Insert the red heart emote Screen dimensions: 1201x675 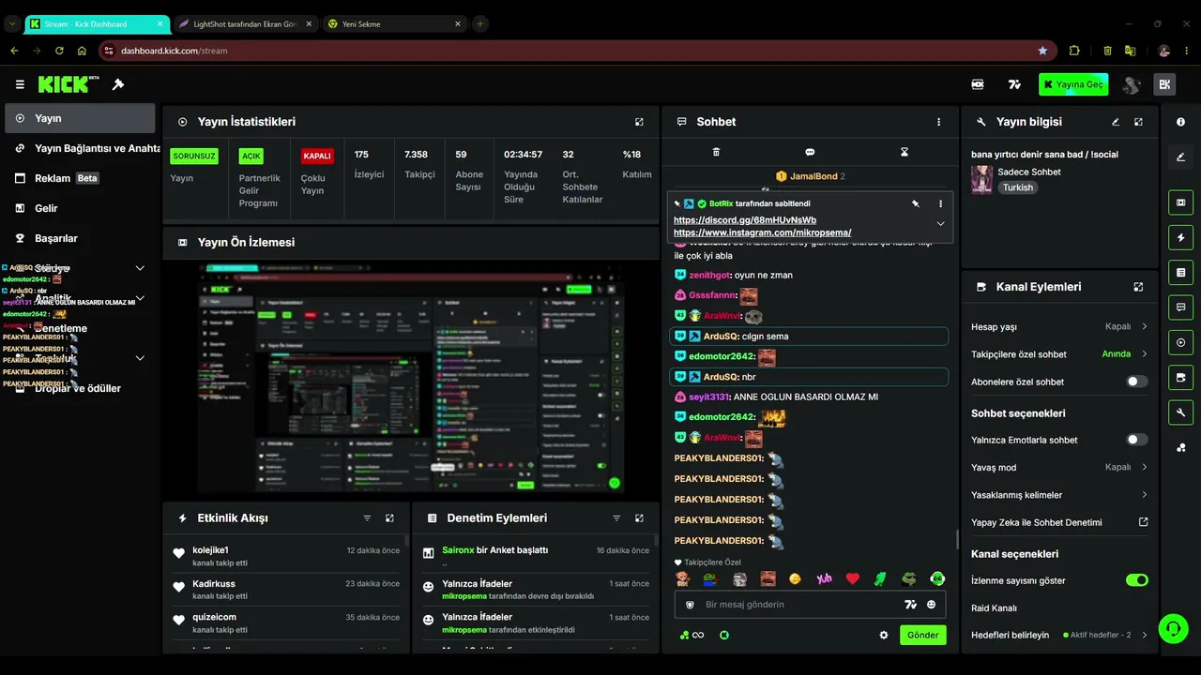tap(852, 578)
